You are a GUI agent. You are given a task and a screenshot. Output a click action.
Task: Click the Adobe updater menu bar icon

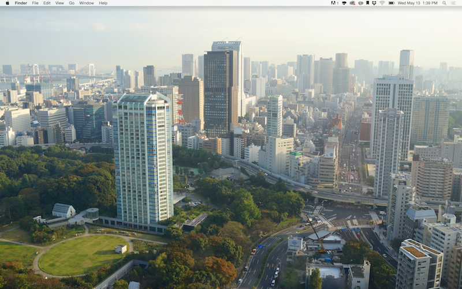coord(333,3)
